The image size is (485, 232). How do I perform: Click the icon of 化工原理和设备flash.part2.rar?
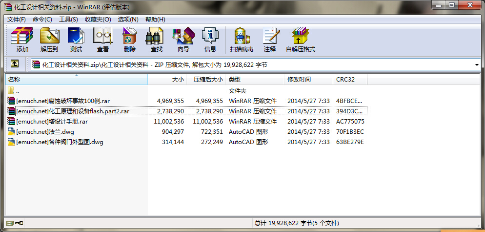pos(11,111)
